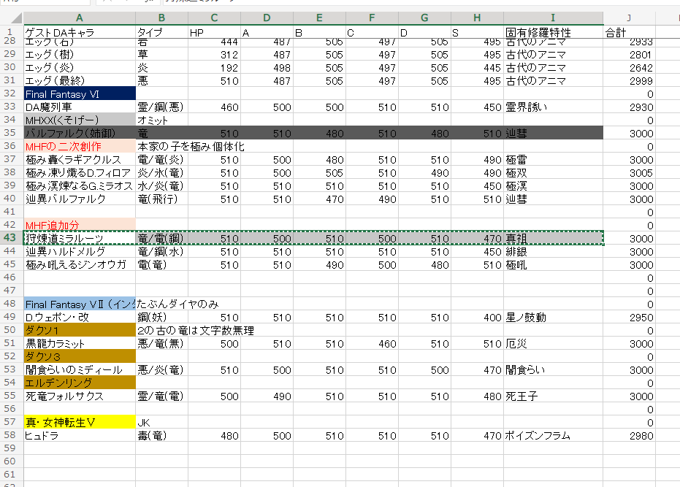Click the 本家の子を極み個体化 note
This screenshot has height=487, width=680.
tap(191, 146)
